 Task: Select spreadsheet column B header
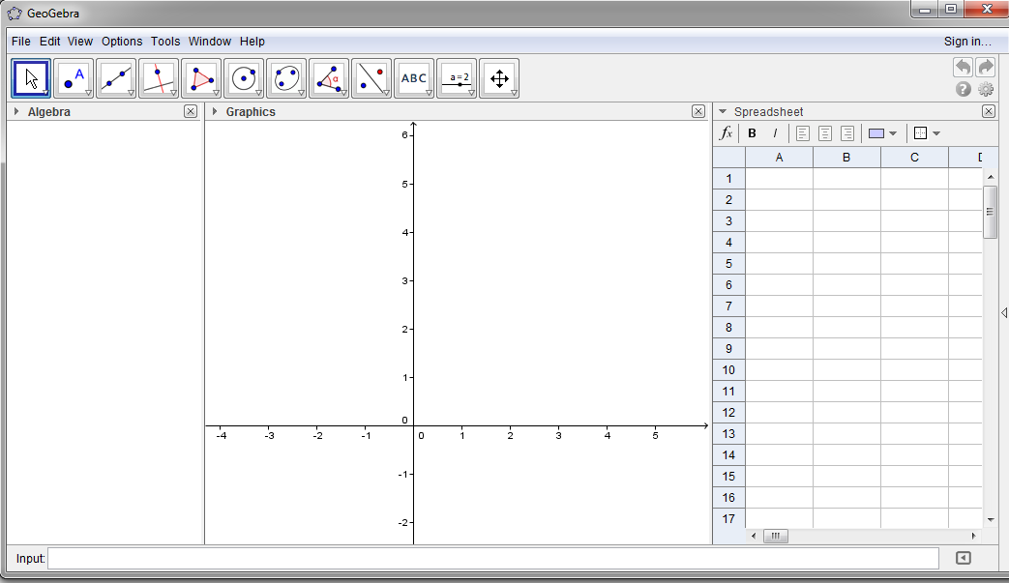[x=846, y=158]
